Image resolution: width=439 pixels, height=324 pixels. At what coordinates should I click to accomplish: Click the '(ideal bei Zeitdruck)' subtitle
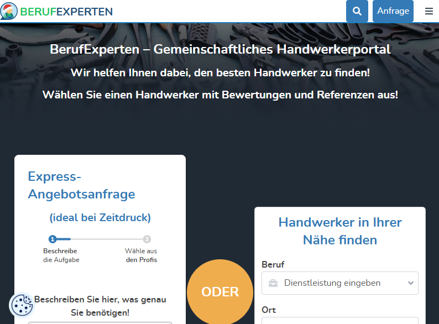[x=100, y=217]
